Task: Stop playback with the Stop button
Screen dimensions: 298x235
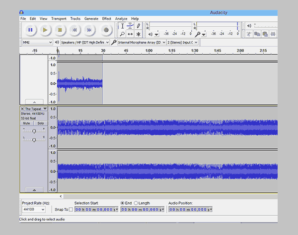Action: [60, 30]
